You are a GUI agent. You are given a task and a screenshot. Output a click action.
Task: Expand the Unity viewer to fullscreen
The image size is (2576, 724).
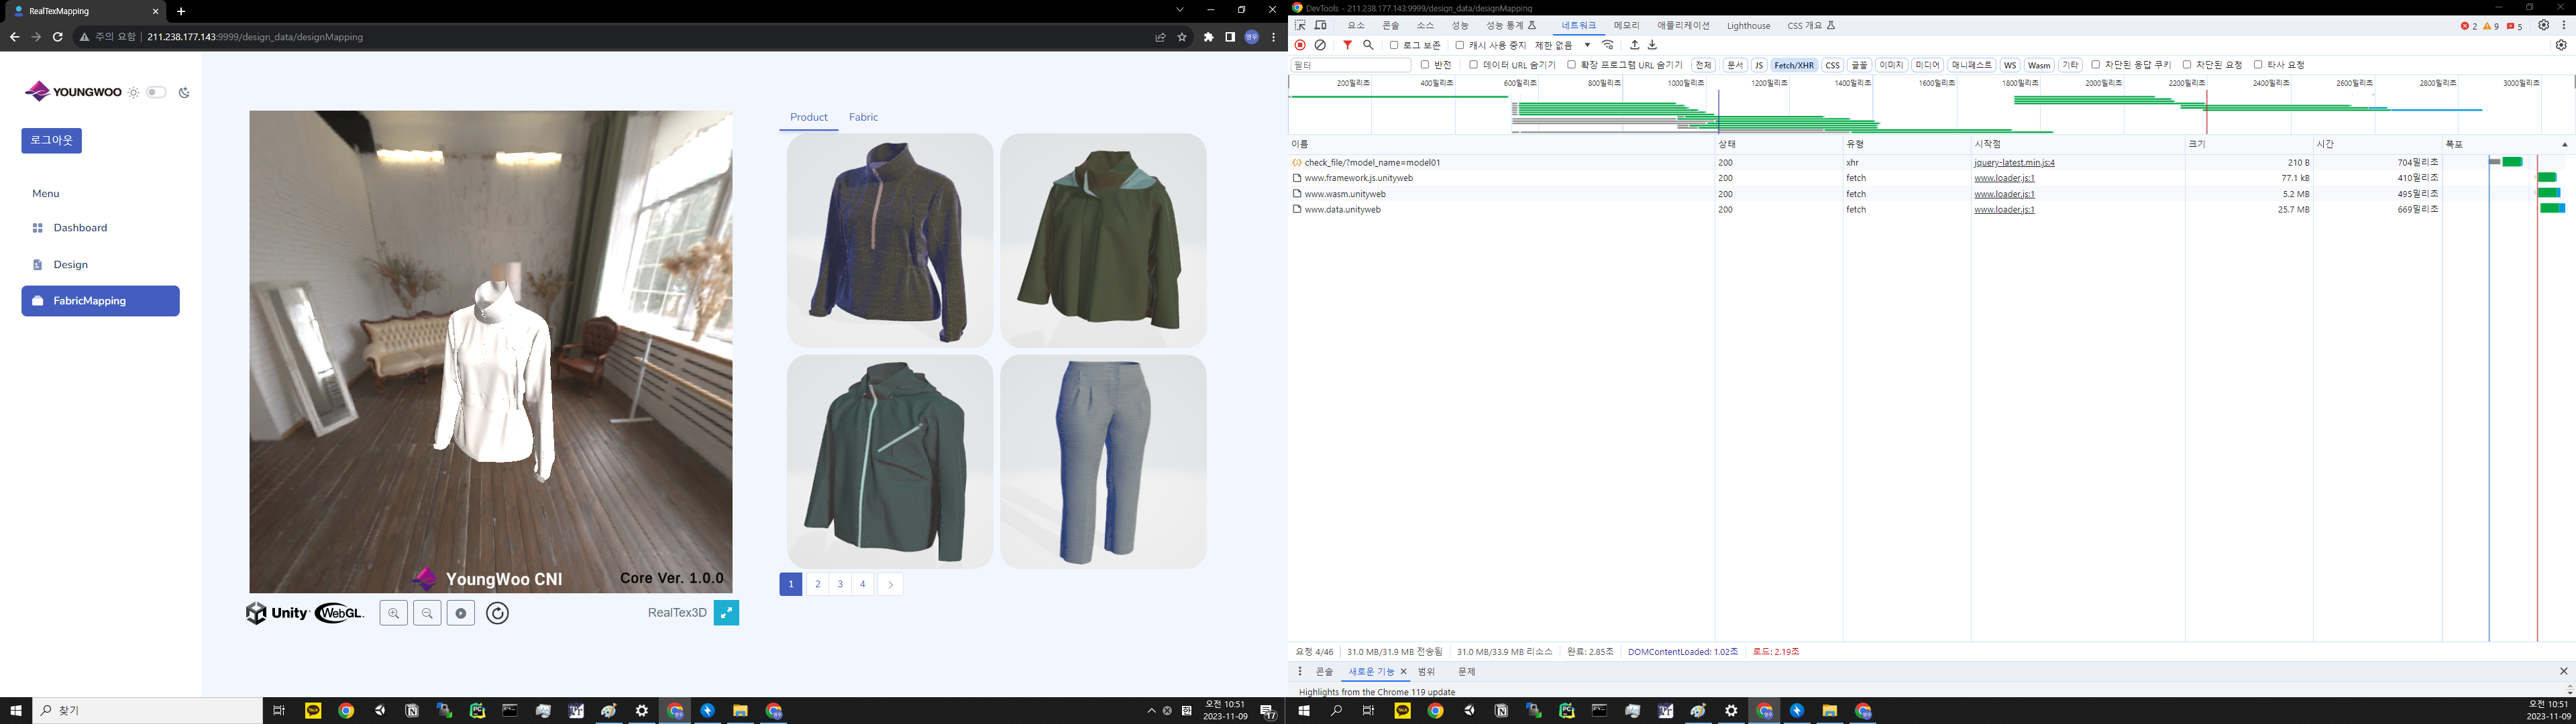(x=726, y=613)
